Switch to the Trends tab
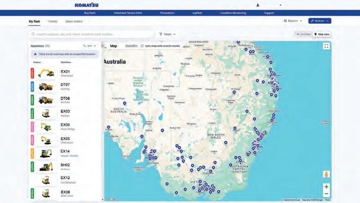360x203 pixels. (x=52, y=21)
